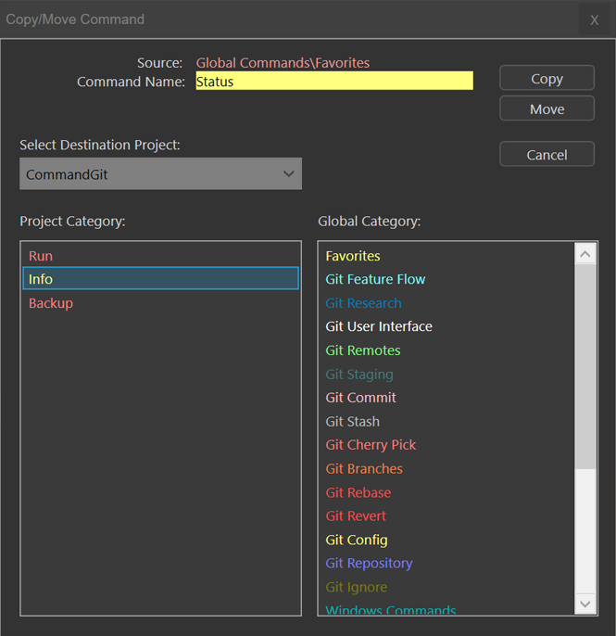Click the scroll up arrow in Global Category
This screenshot has height=636, width=616.
tap(585, 254)
